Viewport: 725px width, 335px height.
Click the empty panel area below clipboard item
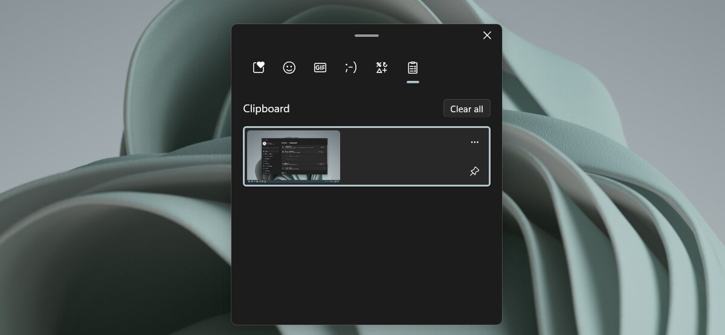pos(367,254)
